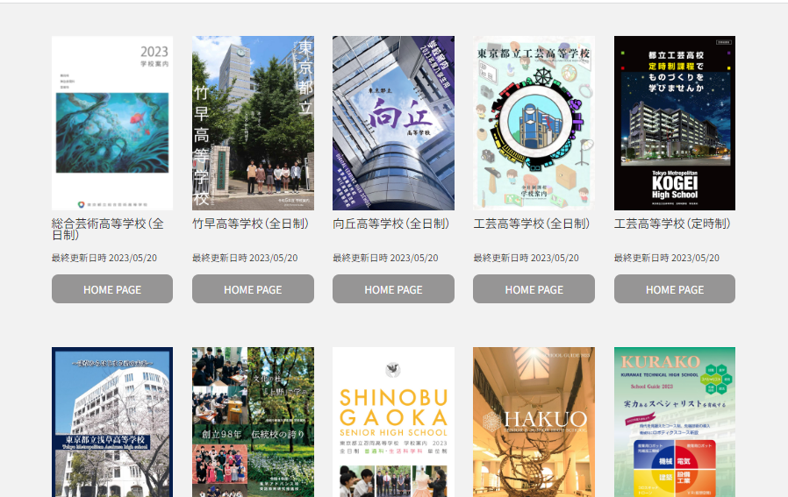Image resolution: width=788 pixels, height=497 pixels.
Task: Open the 総合芸術高等学校 2023 brochure cover
Action: click(x=112, y=123)
